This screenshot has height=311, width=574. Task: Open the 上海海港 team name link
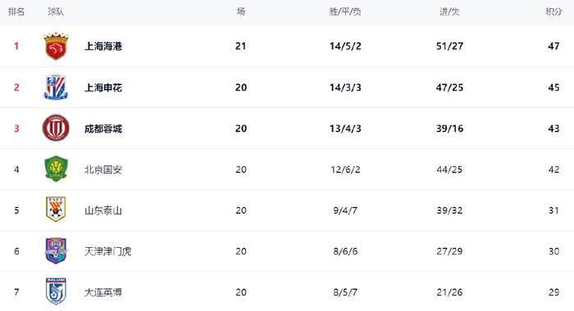coord(103,47)
